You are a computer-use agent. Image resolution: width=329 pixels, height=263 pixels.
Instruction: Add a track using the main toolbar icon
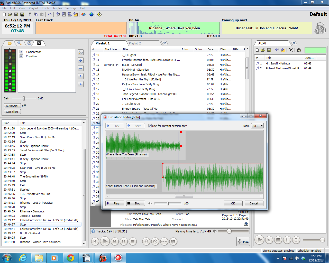(58, 14)
